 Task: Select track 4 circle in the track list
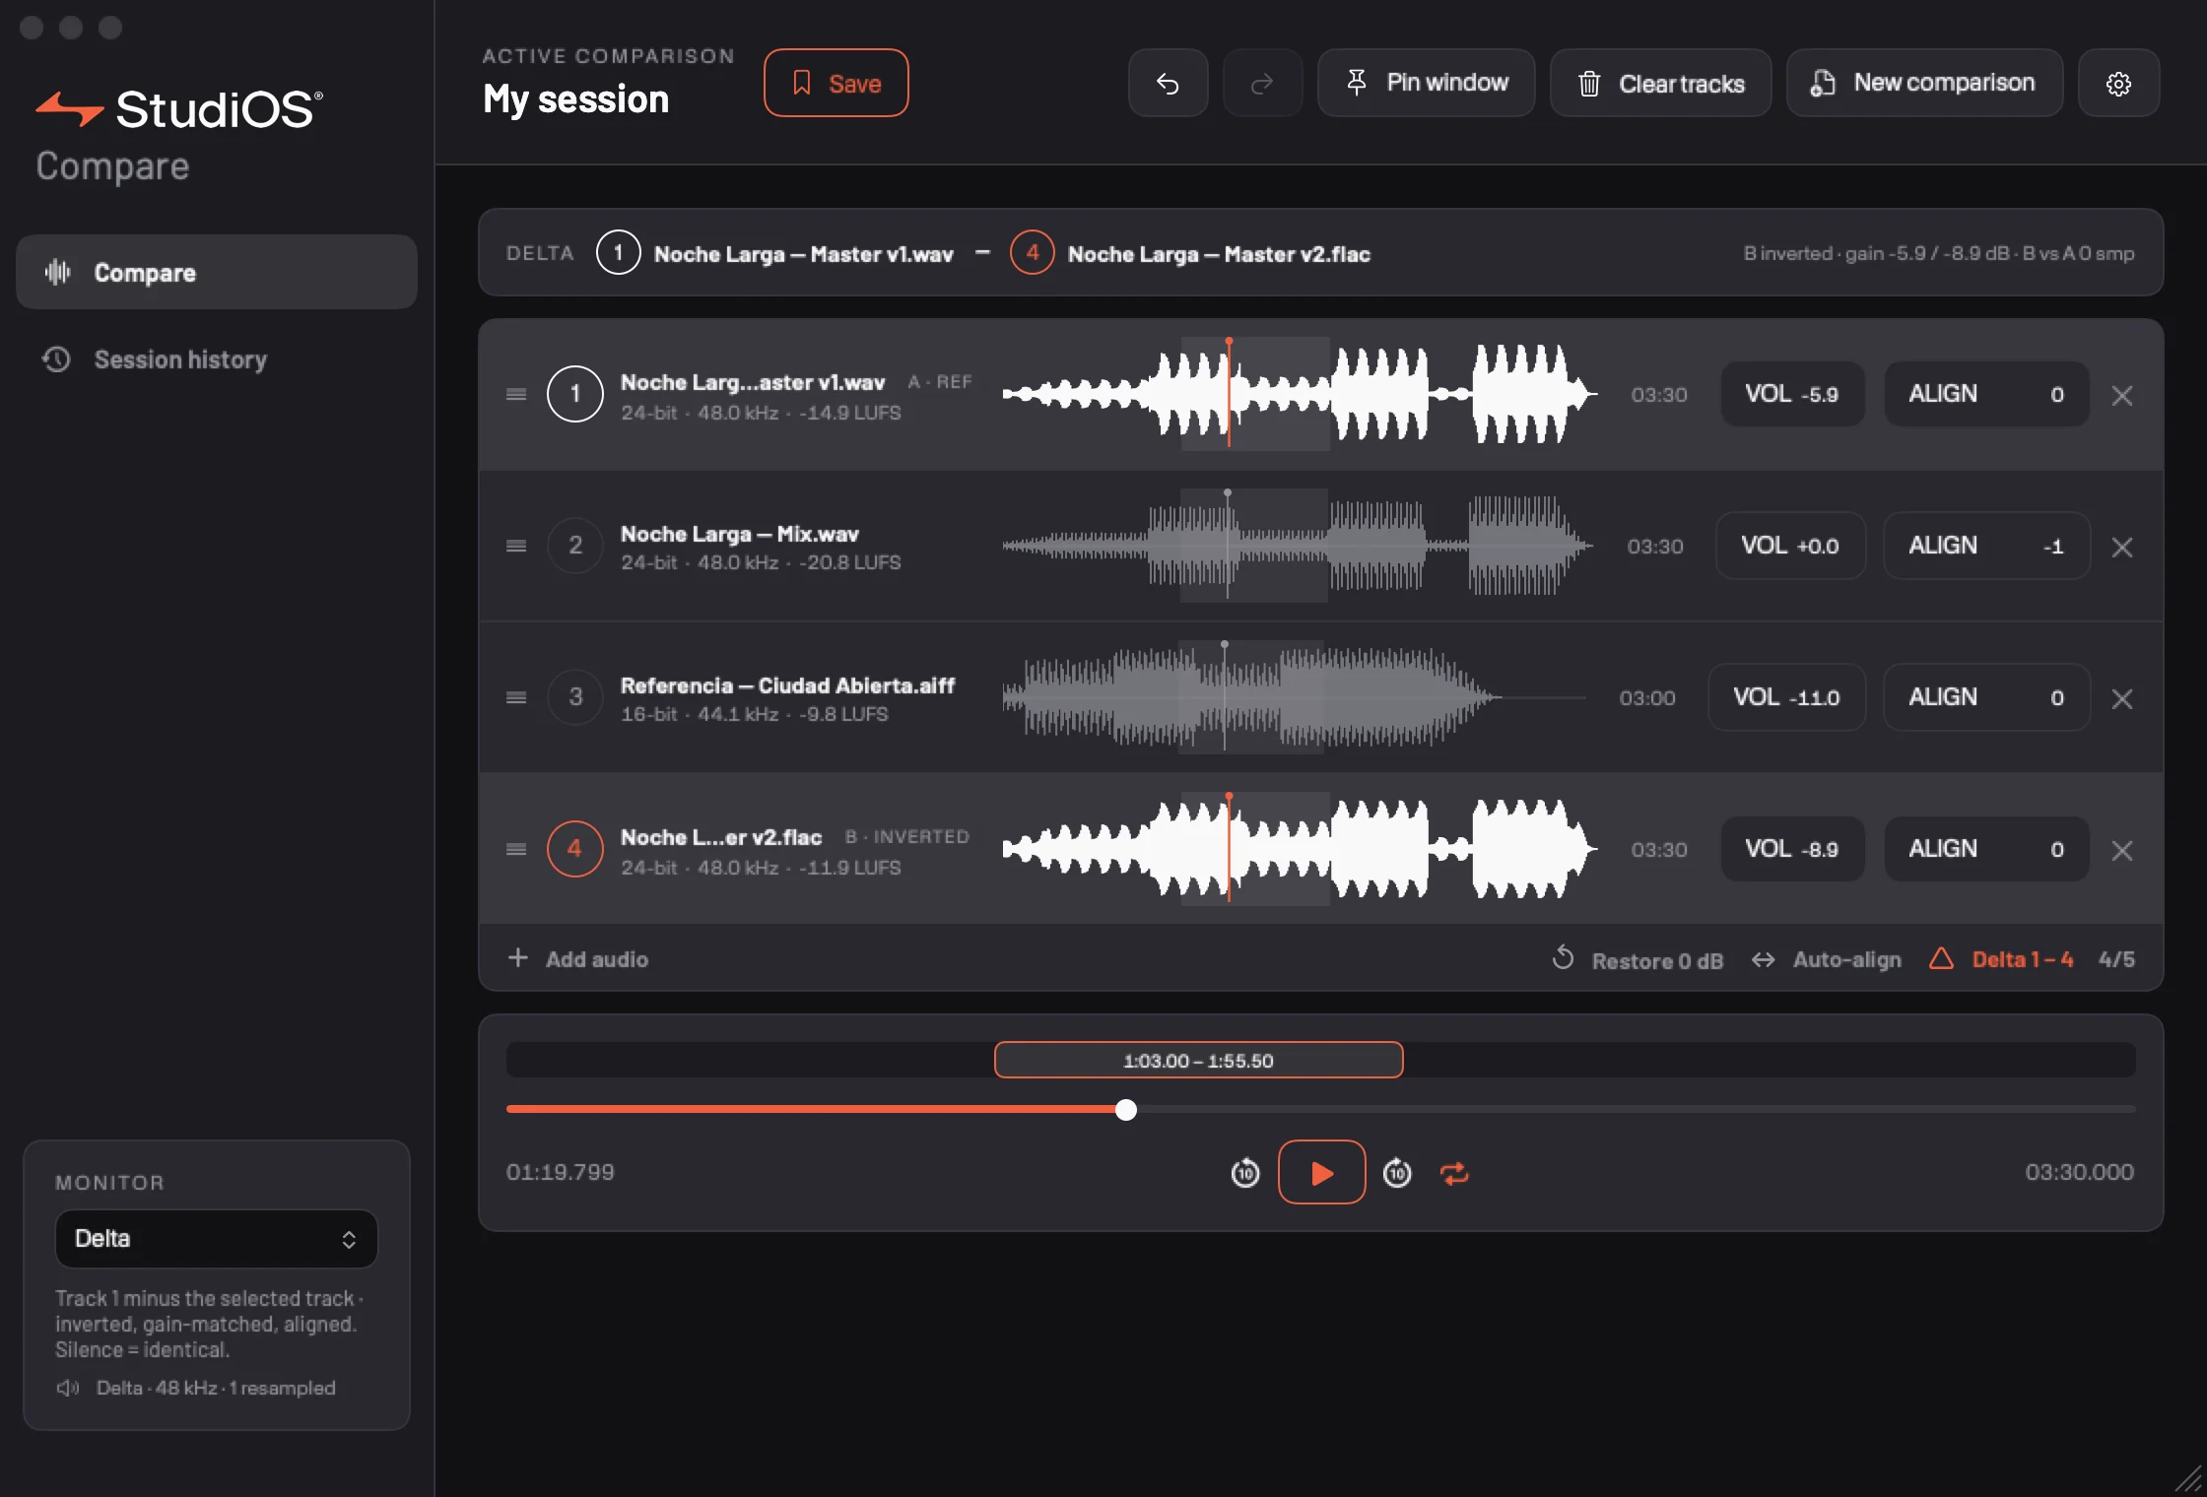[575, 849]
